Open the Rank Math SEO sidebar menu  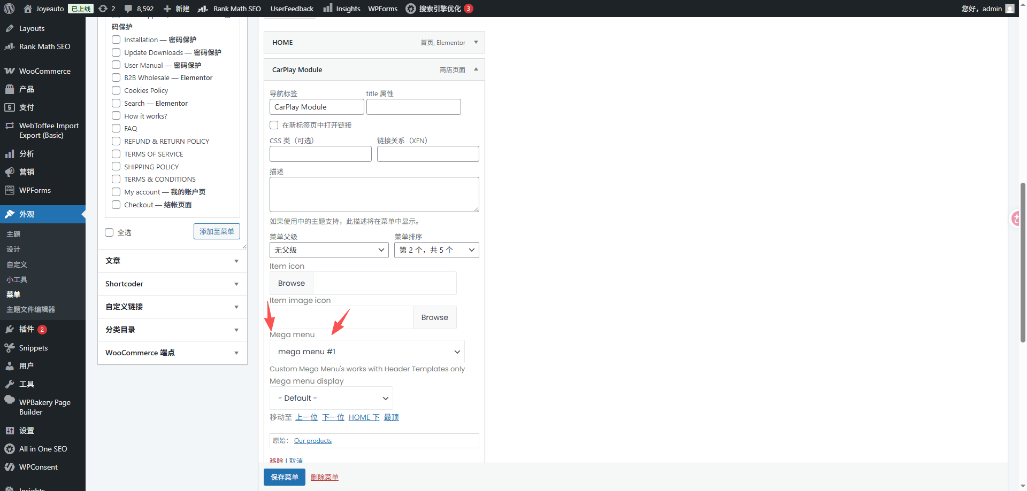[44, 46]
